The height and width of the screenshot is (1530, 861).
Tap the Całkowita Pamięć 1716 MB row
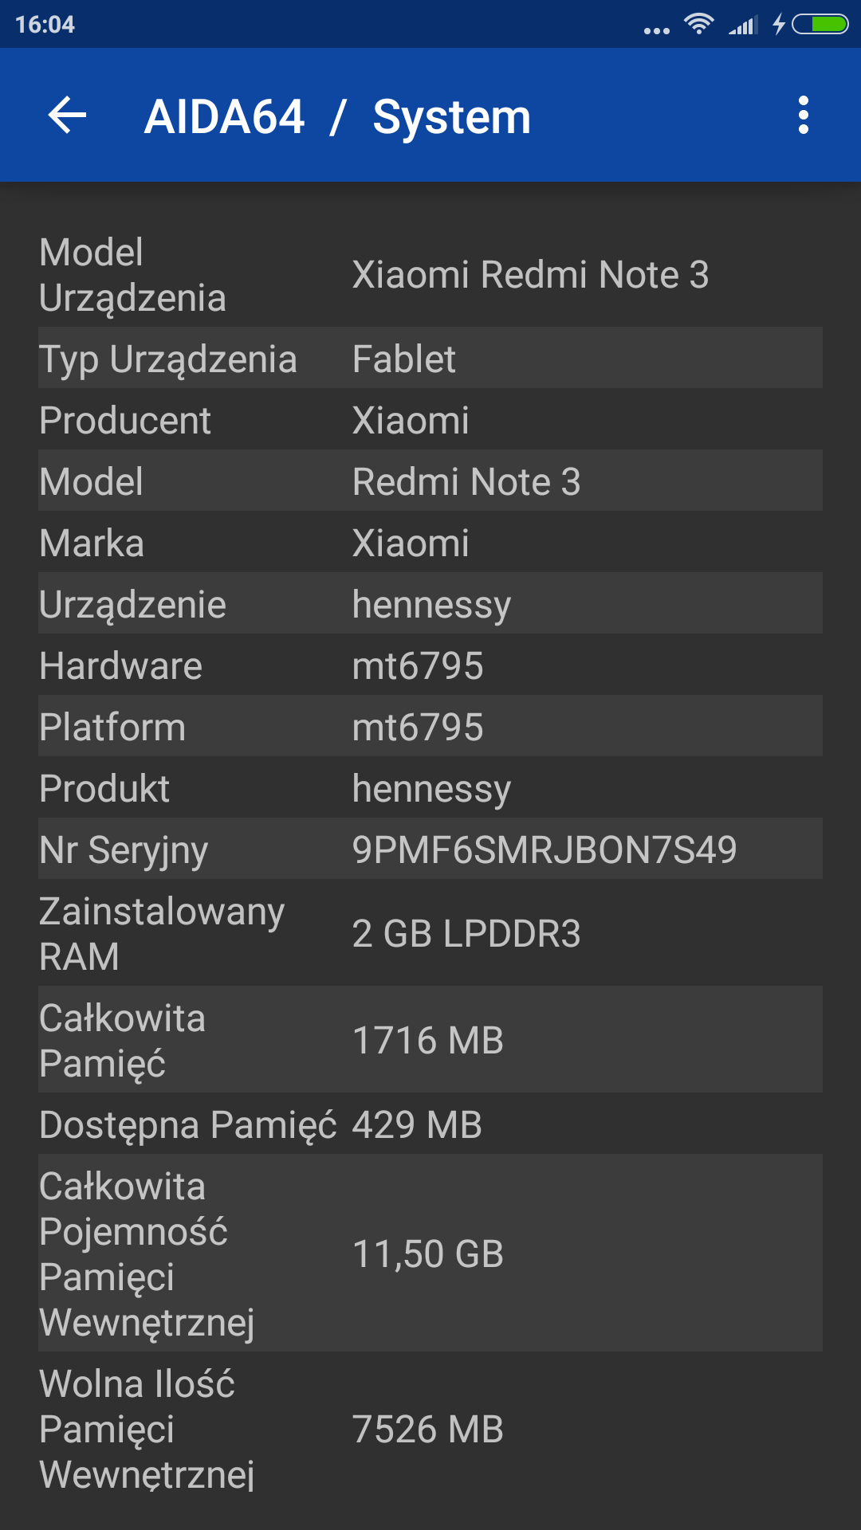coord(431,1040)
